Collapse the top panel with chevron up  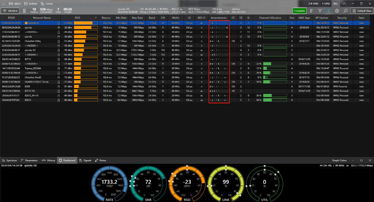point(345,3)
